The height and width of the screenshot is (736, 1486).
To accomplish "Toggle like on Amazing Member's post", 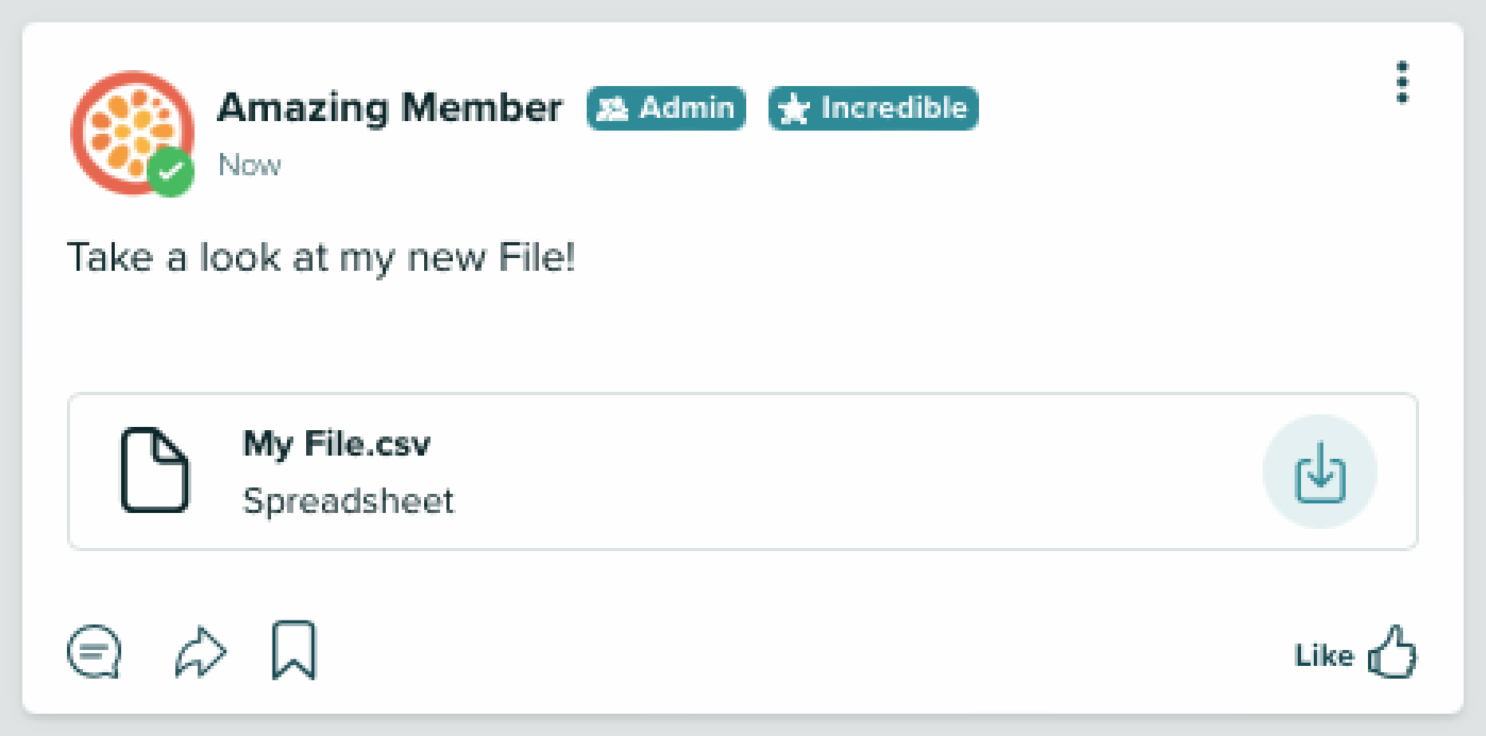I will coord(1355,653).
